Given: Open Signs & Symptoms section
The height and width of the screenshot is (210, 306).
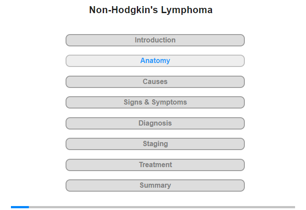Looking at the screenshot, I should 155,102.
